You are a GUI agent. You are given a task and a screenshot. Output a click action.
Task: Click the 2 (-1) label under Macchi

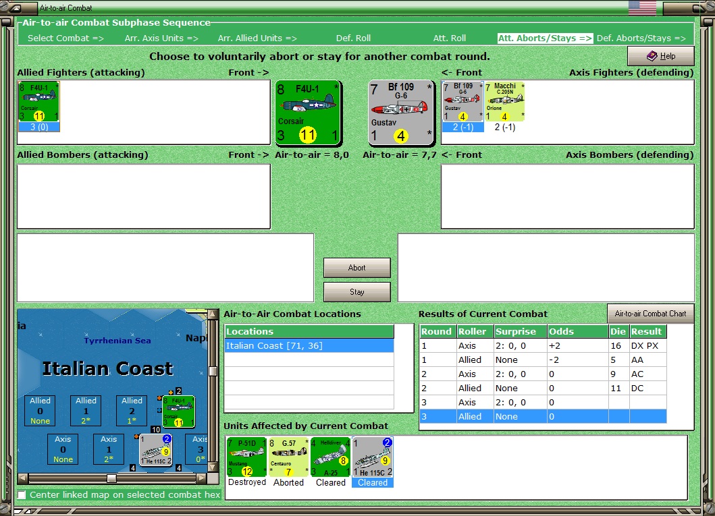(x=505, y=127)
